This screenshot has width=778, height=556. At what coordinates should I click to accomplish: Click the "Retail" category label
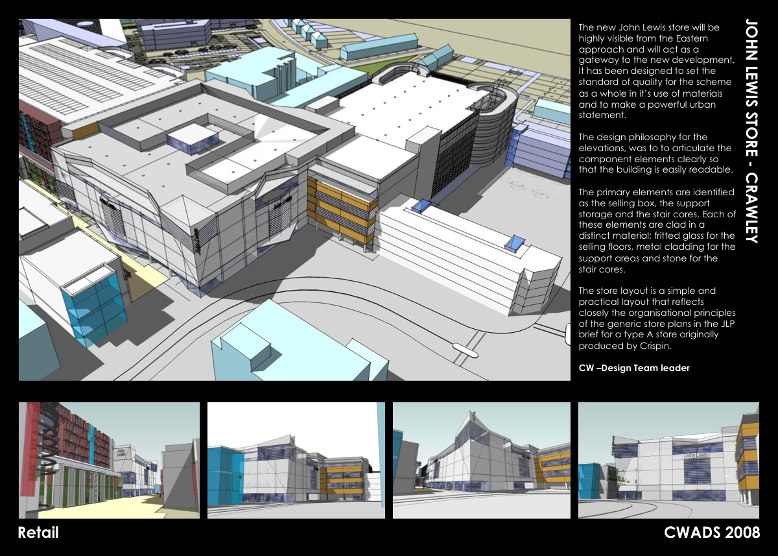point(38,533)
